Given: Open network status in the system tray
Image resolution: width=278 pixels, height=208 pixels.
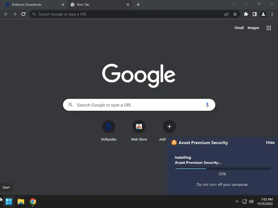Looking at the screenshot, I should coord(245,201).
